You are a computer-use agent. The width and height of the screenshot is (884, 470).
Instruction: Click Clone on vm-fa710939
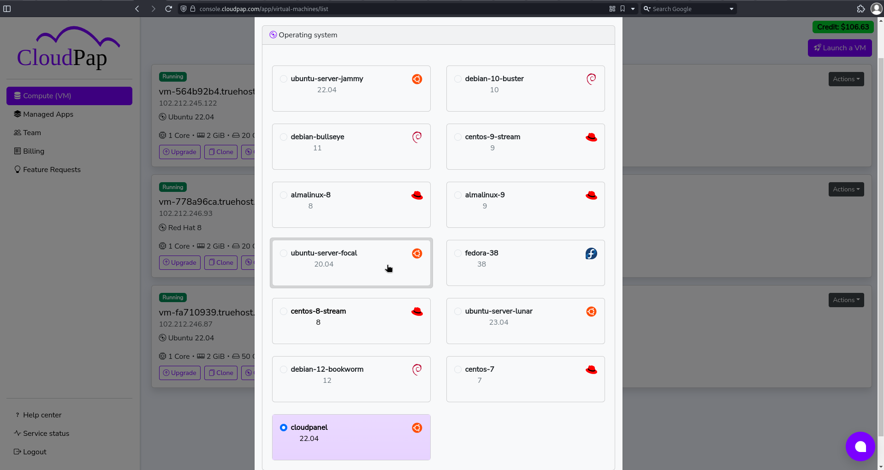(x=220, y=373)
